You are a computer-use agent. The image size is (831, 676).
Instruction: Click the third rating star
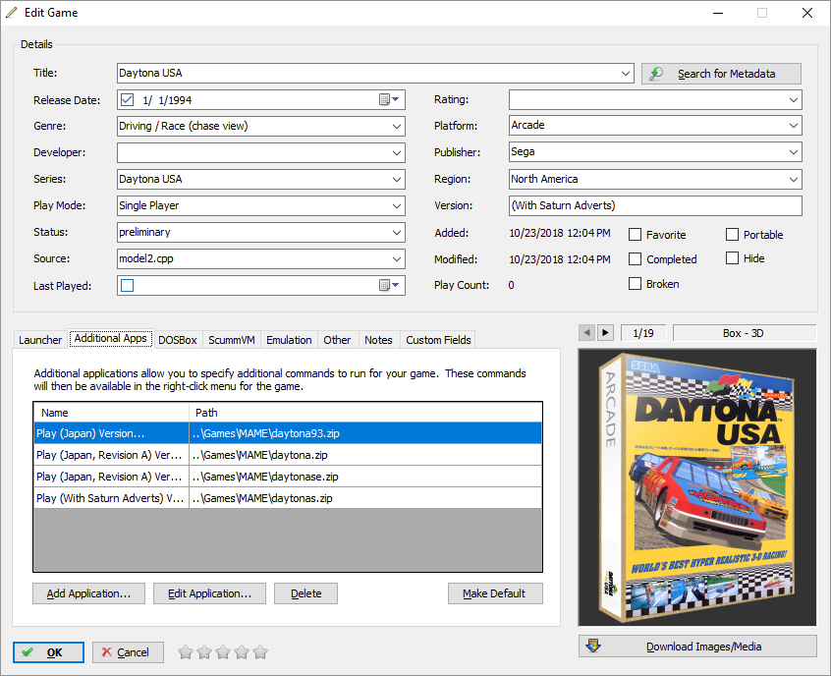[223, 651]
